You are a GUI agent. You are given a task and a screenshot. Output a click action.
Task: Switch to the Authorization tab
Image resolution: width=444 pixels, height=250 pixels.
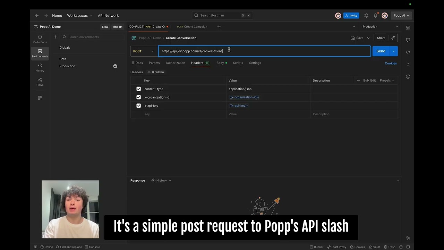pos(175,63)
